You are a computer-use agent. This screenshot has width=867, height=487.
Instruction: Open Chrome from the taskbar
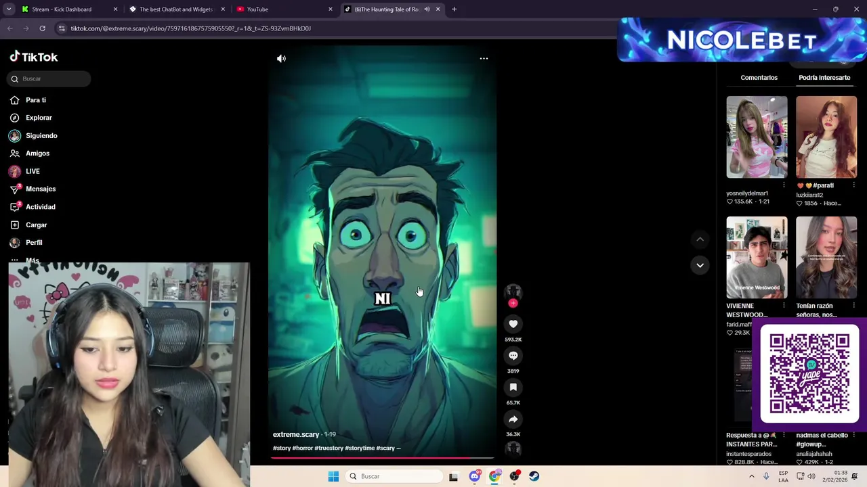[x=494, y=476]
